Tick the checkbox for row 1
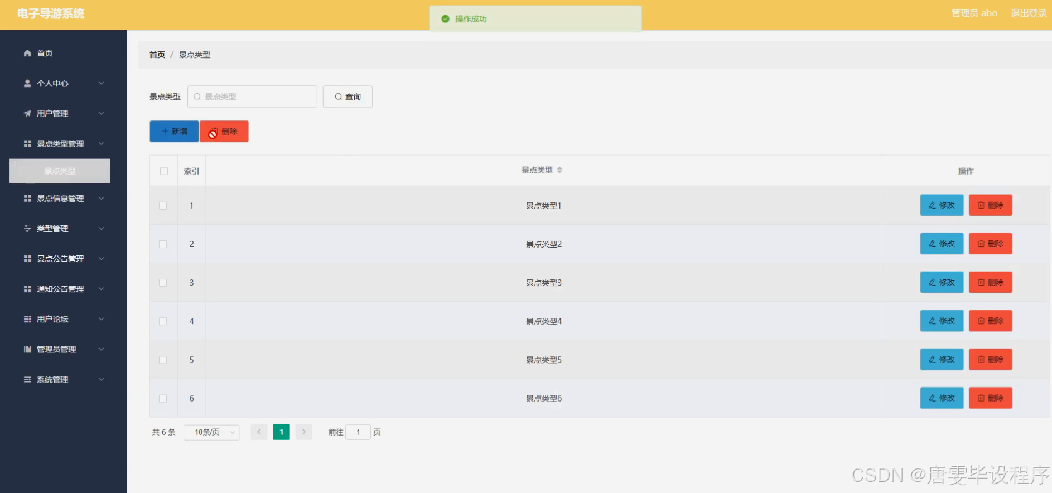Image resolution: width=1052 pixels, height=493 pixels. point(163,206)
